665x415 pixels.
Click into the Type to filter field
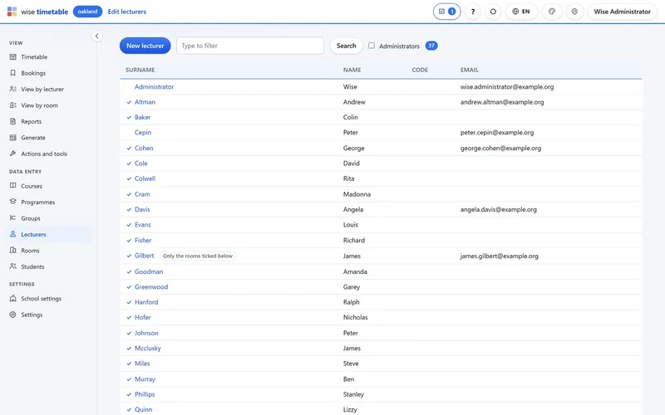point(250,46)
